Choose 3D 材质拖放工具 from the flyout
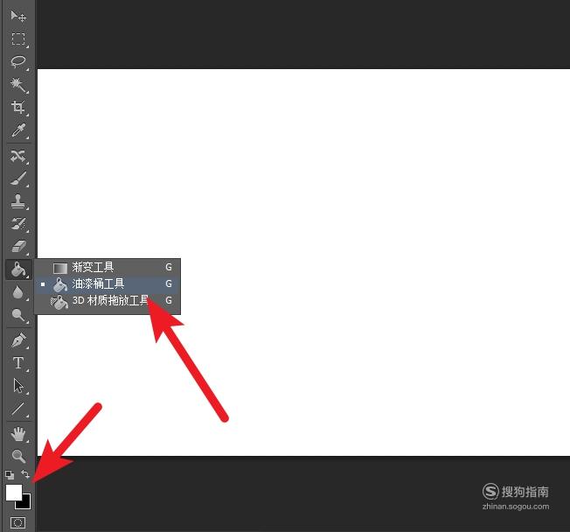 point(108,300)
